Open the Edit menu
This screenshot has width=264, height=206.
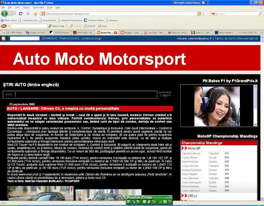click(x=10, y=8)
